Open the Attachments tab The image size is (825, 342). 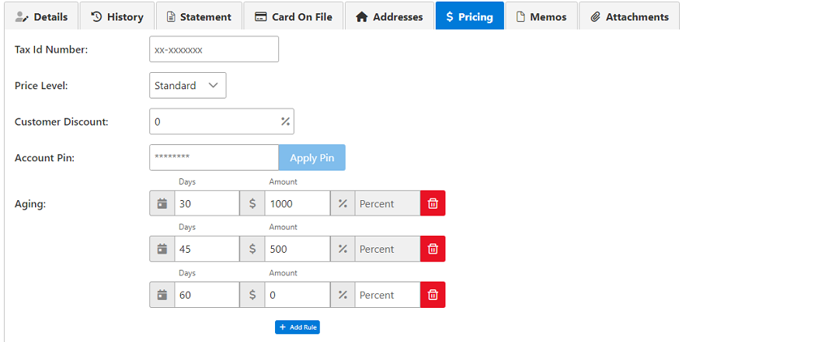click(x=628, y=16)
